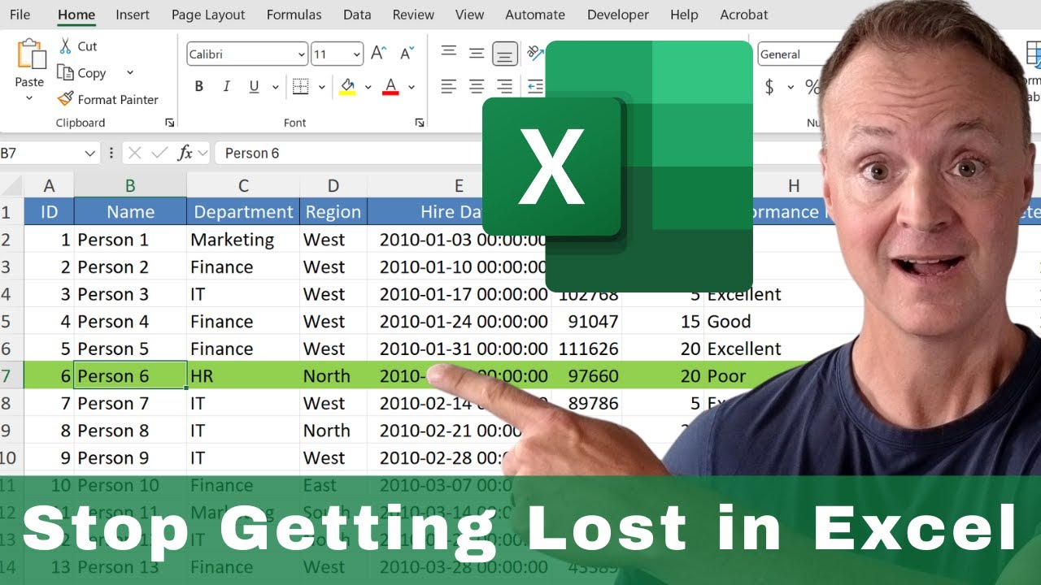This screenshot has width=1041, height=585.
Task: Select row 4 header
Action: click(x=11, y=294)
